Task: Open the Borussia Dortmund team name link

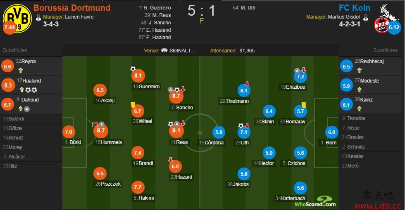Action: click(72, 8)
